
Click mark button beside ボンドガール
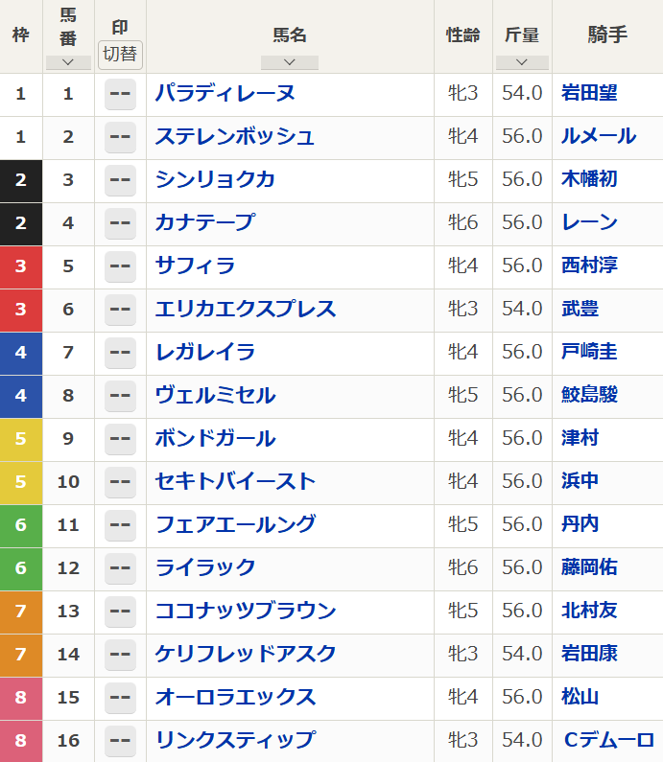pos(120,439)
